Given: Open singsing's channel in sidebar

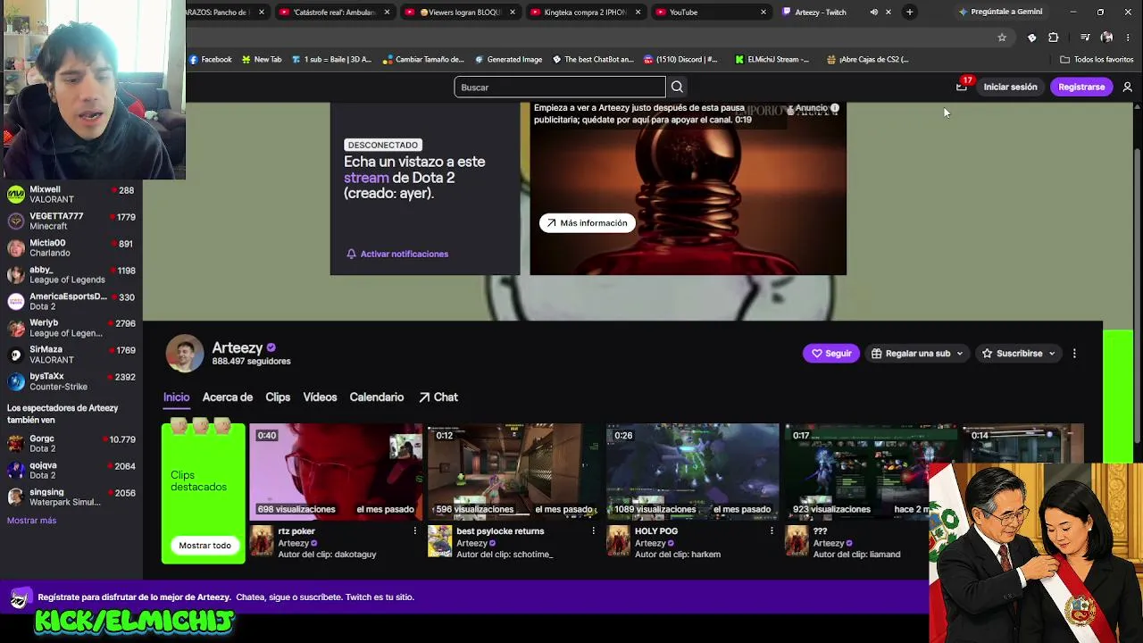Looking at the screenshot, I should [x=71, y=497].
